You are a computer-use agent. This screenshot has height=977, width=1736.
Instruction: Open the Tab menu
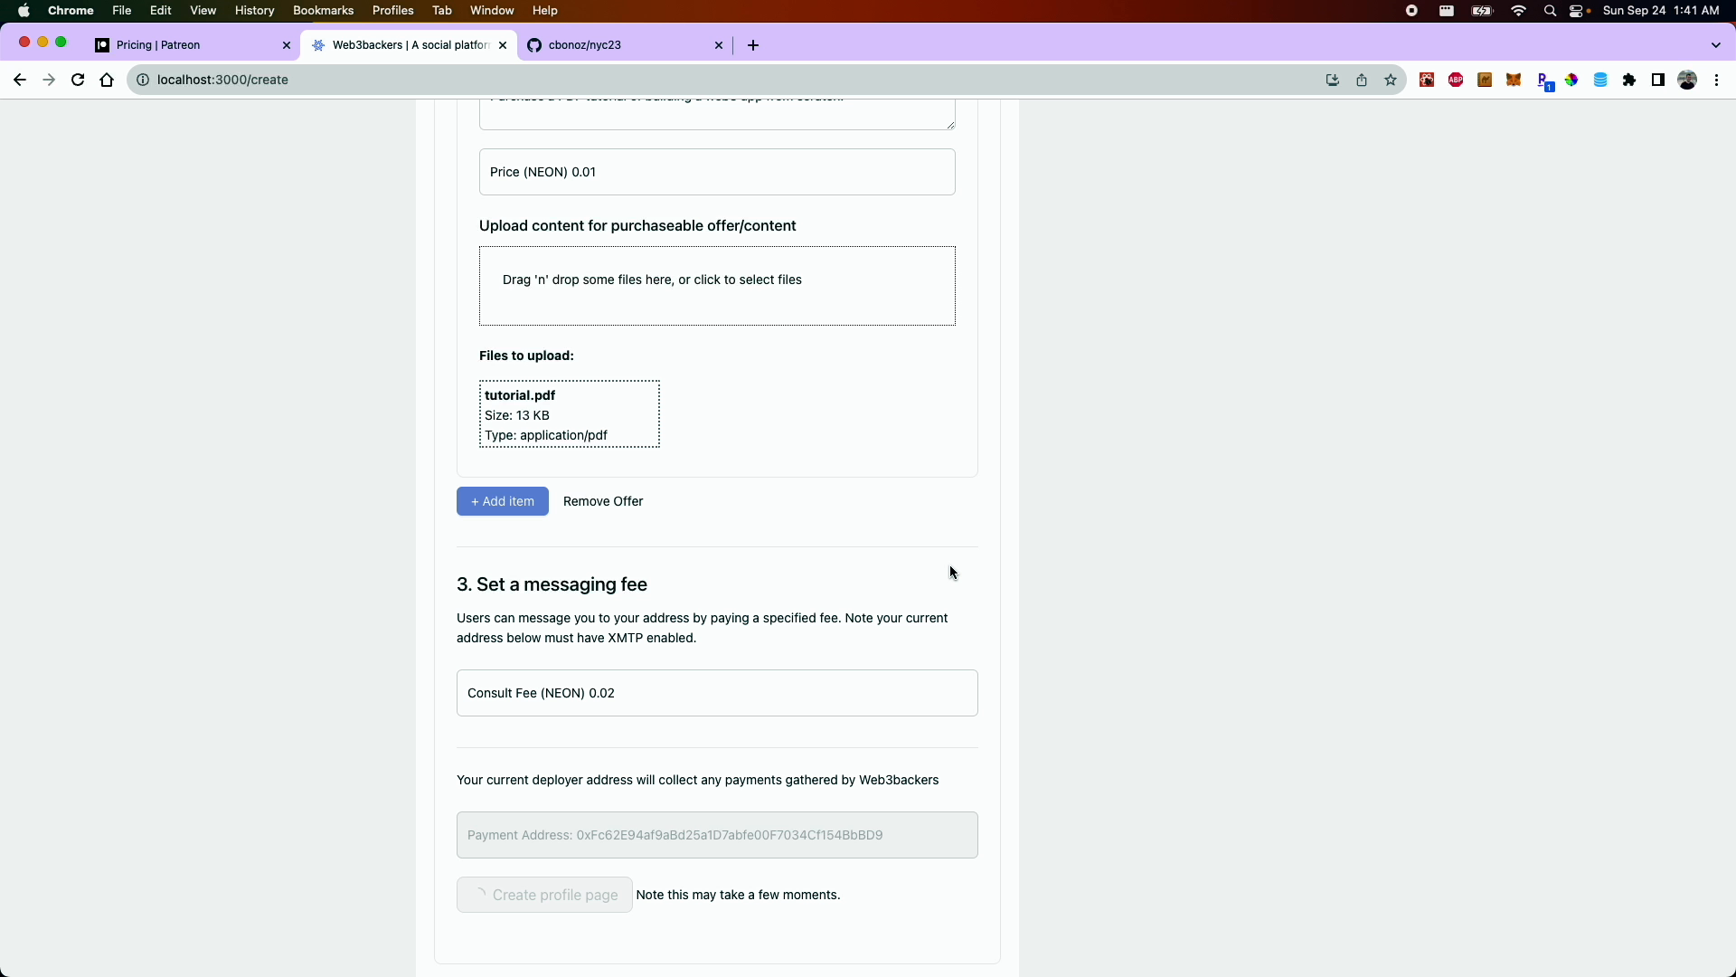[442, 11]
